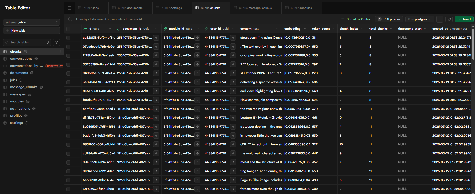Open RLS policies button
Viewport: 475px width, 194px height.
[389, 19]
